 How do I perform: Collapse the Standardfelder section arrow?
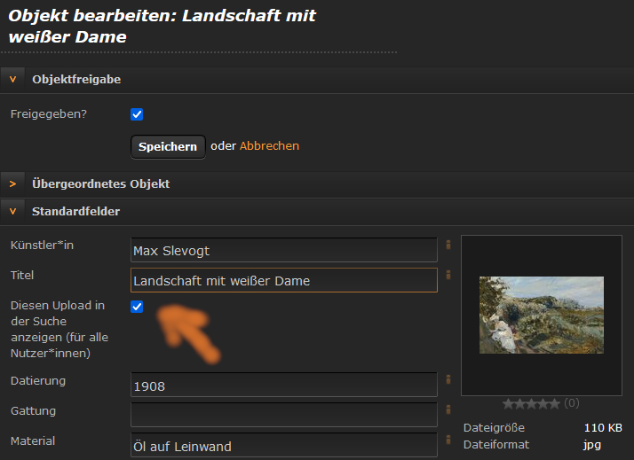click(x=13, y=212)
